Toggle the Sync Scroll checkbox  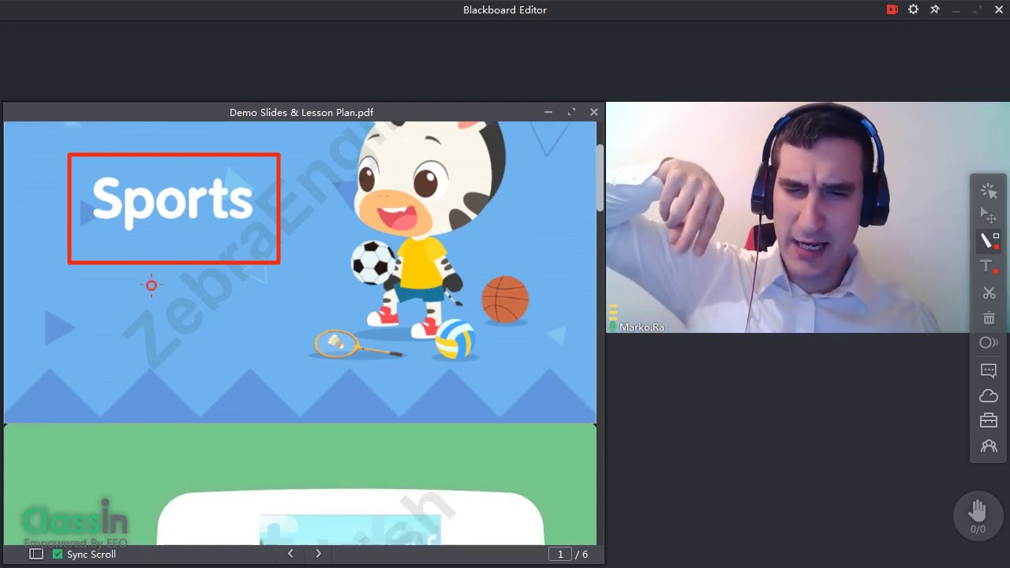[58, 555]
